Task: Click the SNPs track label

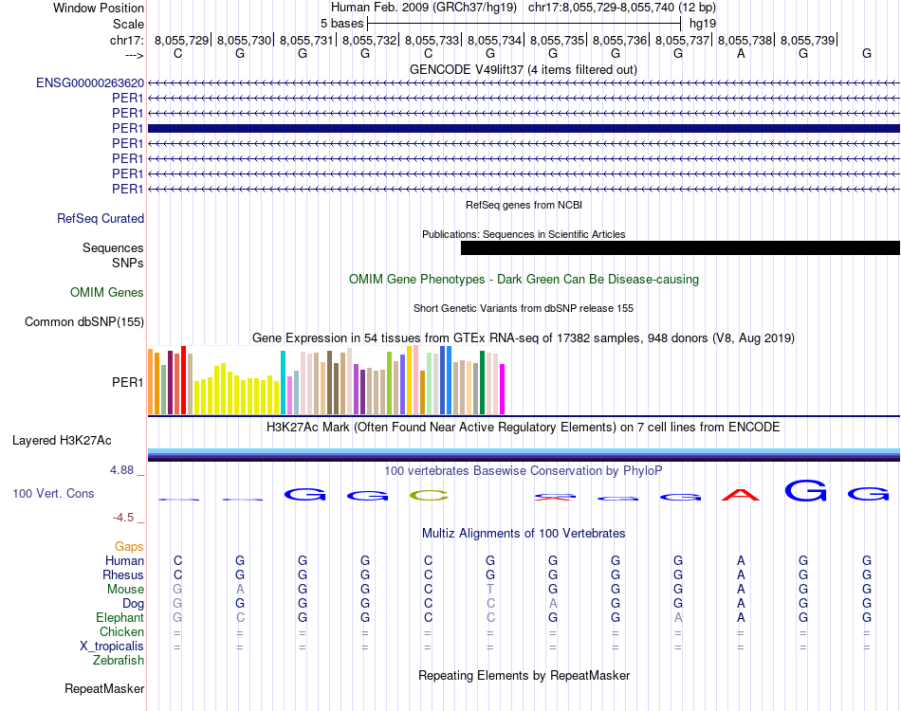Action: 128,263
